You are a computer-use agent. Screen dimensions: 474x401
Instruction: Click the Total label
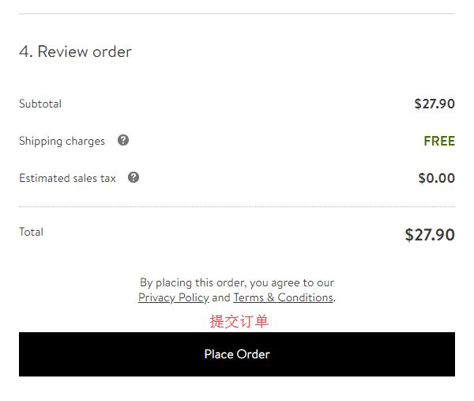coord(31,232)
